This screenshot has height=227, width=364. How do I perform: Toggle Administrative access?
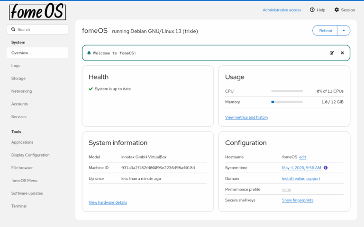282,10
